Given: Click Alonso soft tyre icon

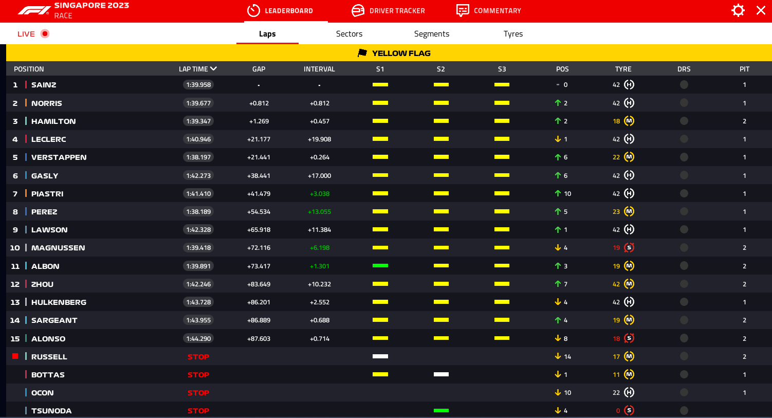Looking at the screenshot, I should (629, 338).
